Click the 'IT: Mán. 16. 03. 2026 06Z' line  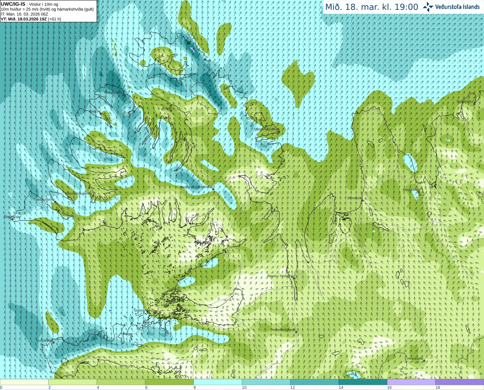pyautogui.click(x=25, y=14)
